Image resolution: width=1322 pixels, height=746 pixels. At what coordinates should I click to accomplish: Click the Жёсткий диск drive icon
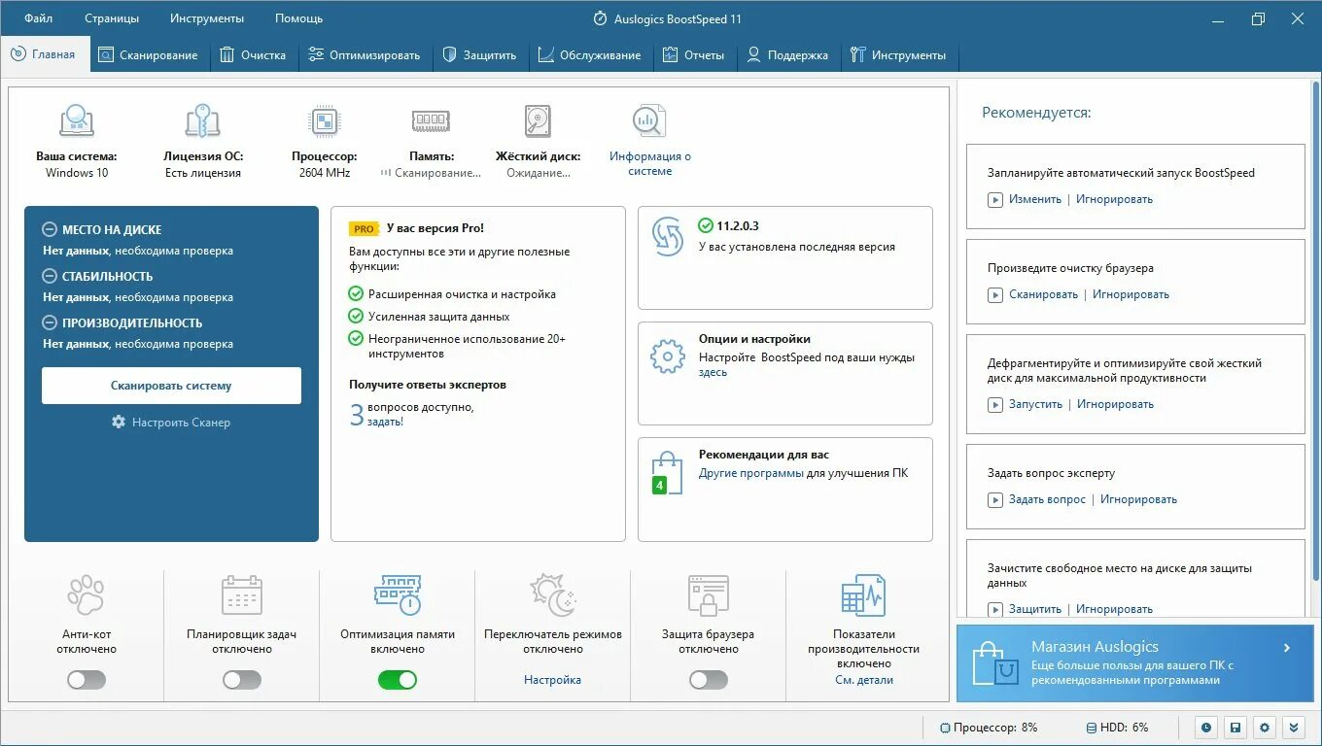pos(538,120)
